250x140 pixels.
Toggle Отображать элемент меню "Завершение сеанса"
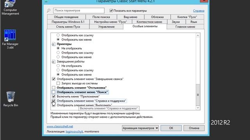54,79
